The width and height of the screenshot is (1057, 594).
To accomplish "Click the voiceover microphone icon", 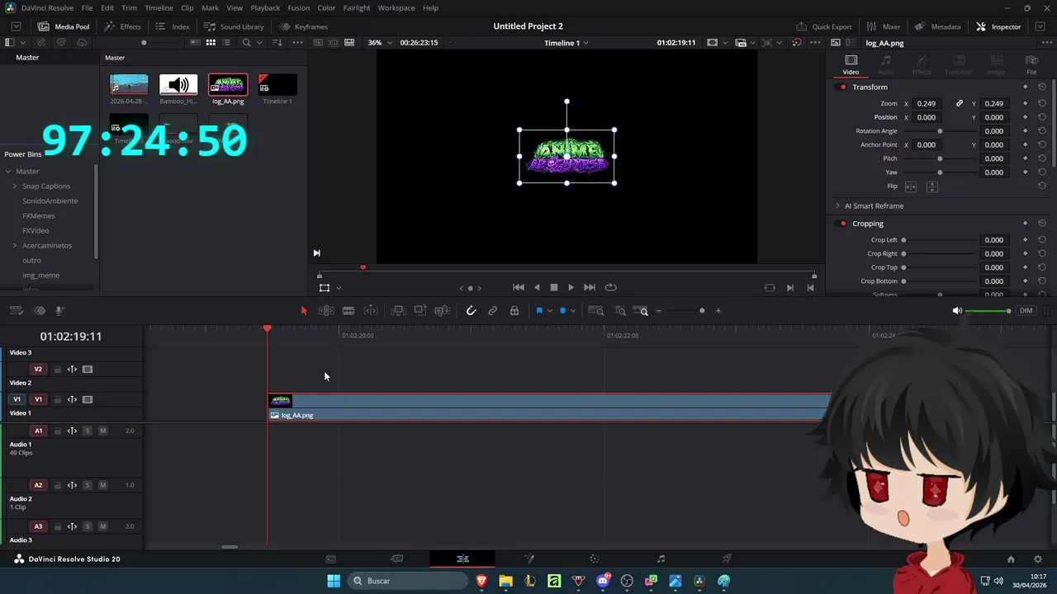I will (59, 311).
